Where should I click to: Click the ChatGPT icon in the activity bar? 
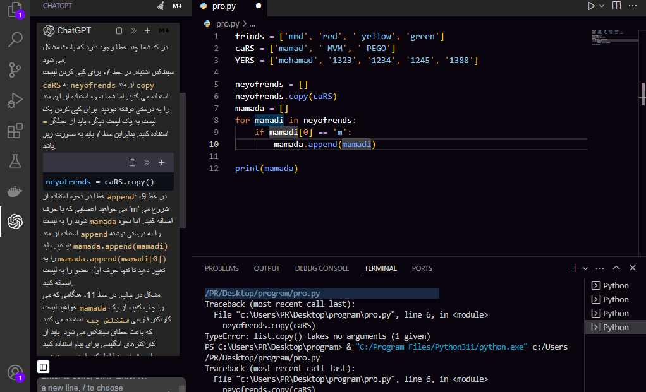click(15, 222)
